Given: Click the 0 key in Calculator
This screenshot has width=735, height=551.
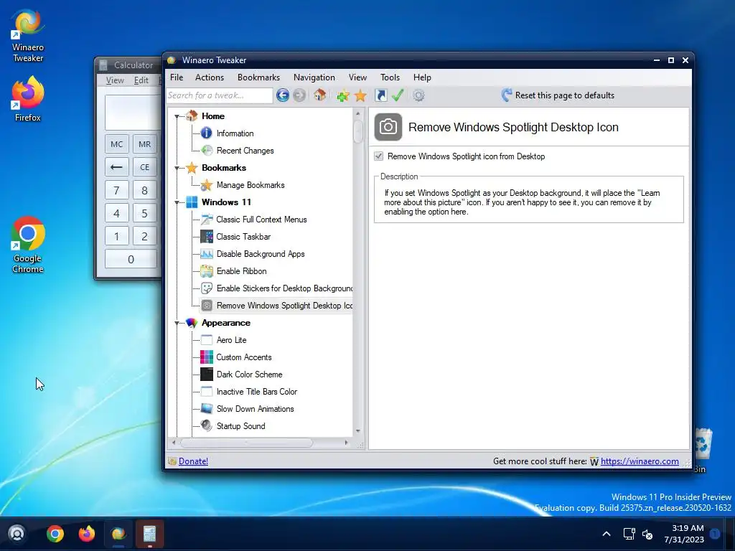Looking at the screenshot, I should pyautogui.click(x=131, y=259).
